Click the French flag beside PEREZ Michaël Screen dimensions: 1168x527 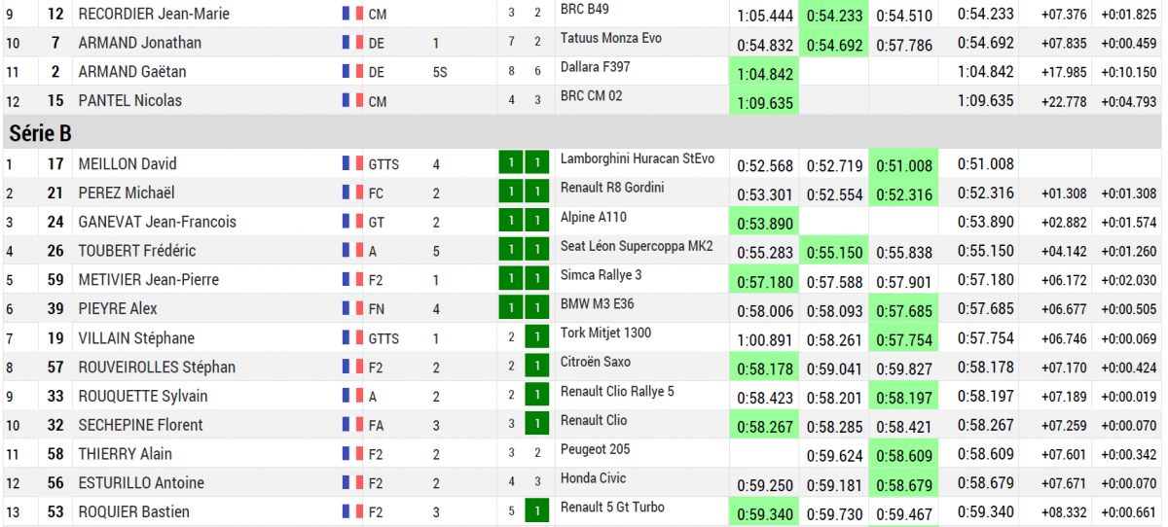coord(352,193)
